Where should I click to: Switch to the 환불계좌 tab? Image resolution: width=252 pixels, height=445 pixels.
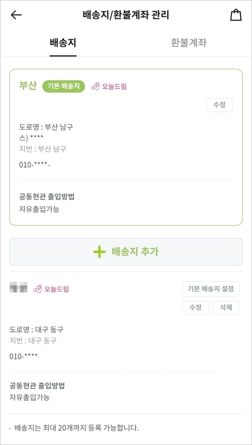[x=189, y=43]
